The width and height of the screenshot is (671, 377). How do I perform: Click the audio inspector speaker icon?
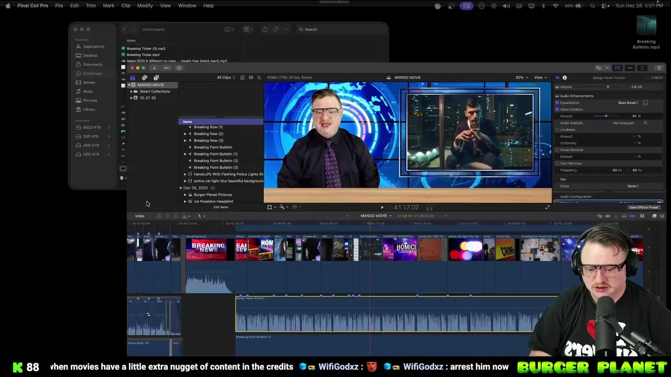pos(557,77)
